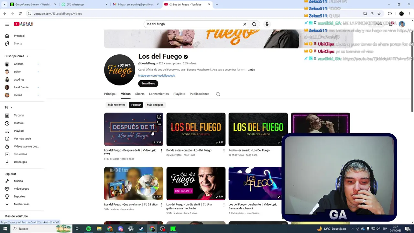
Task: Open Chrome three-dot menu
Action: pos(409,14)
